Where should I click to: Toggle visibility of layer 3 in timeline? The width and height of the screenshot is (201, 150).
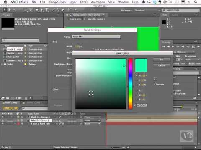tap(3, 124)
